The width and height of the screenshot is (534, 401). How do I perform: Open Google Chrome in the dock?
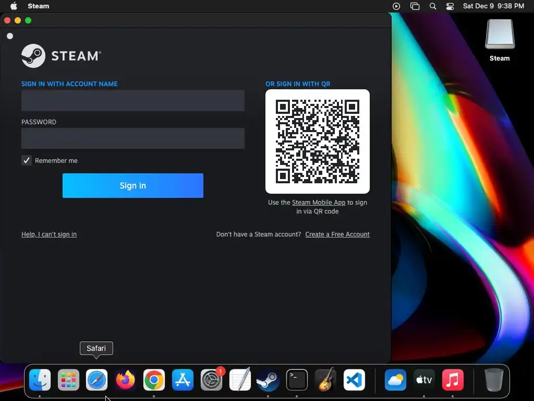click(x=154, y=380)
